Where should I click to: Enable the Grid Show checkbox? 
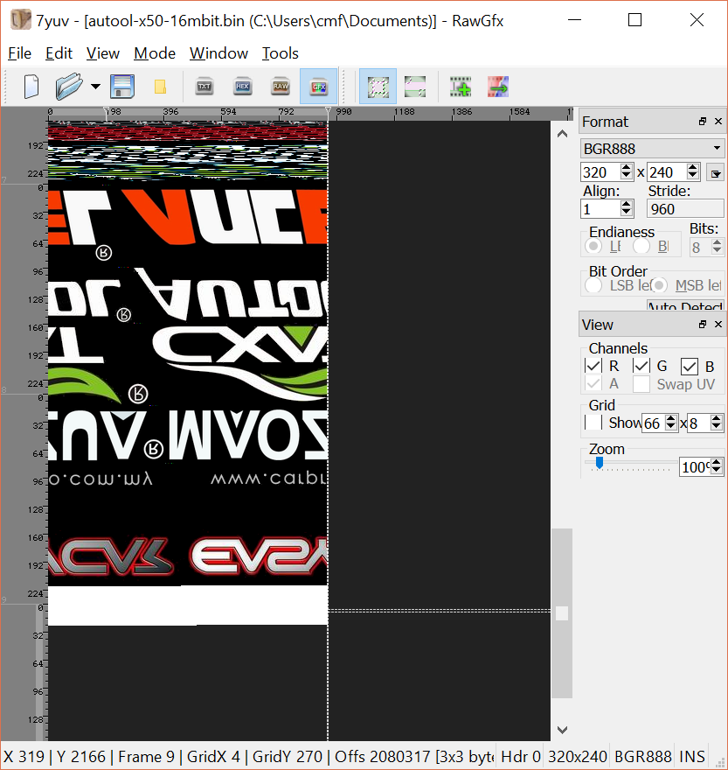click(x=593, y=423)
